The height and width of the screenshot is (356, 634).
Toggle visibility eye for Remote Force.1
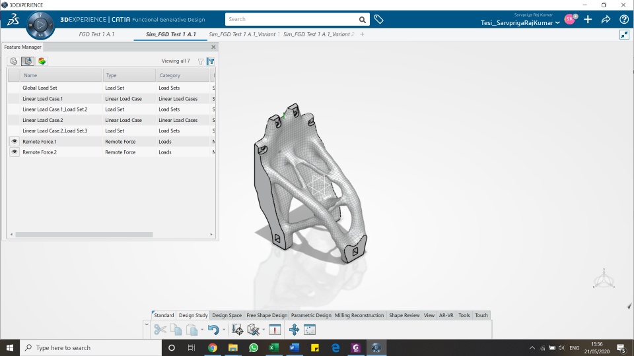pos(14,141)
